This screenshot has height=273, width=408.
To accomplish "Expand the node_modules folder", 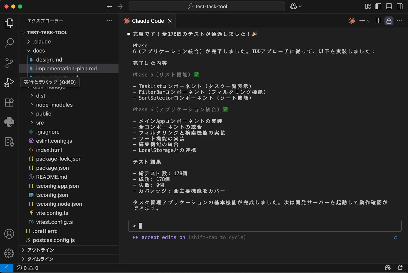I will (x=54, y=105).
